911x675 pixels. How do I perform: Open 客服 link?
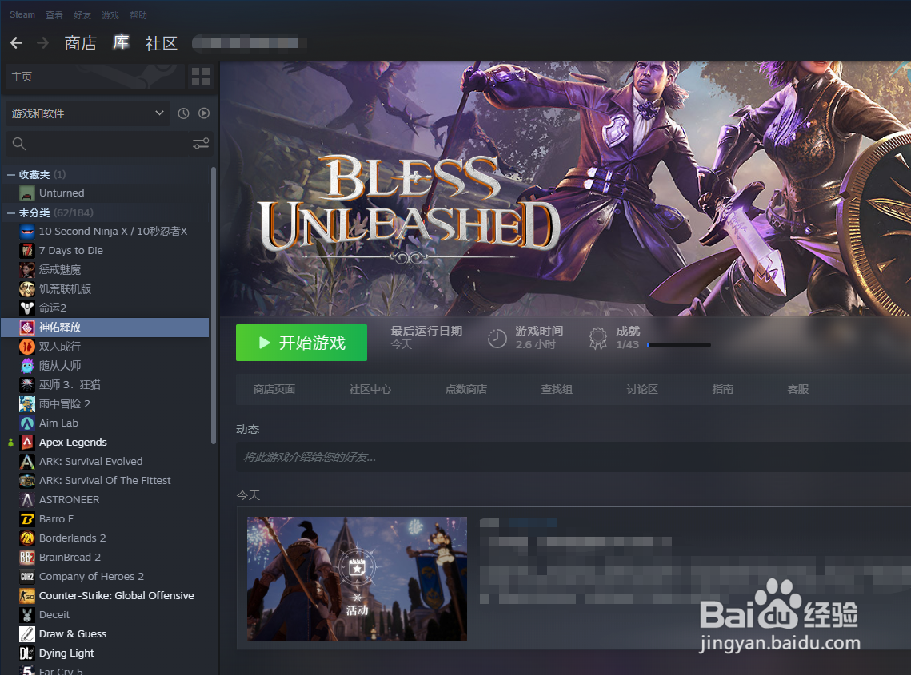797,390
